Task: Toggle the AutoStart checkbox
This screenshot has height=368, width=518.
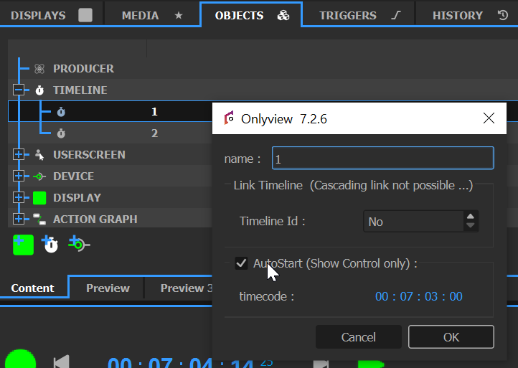Action: tap(241, 263)
